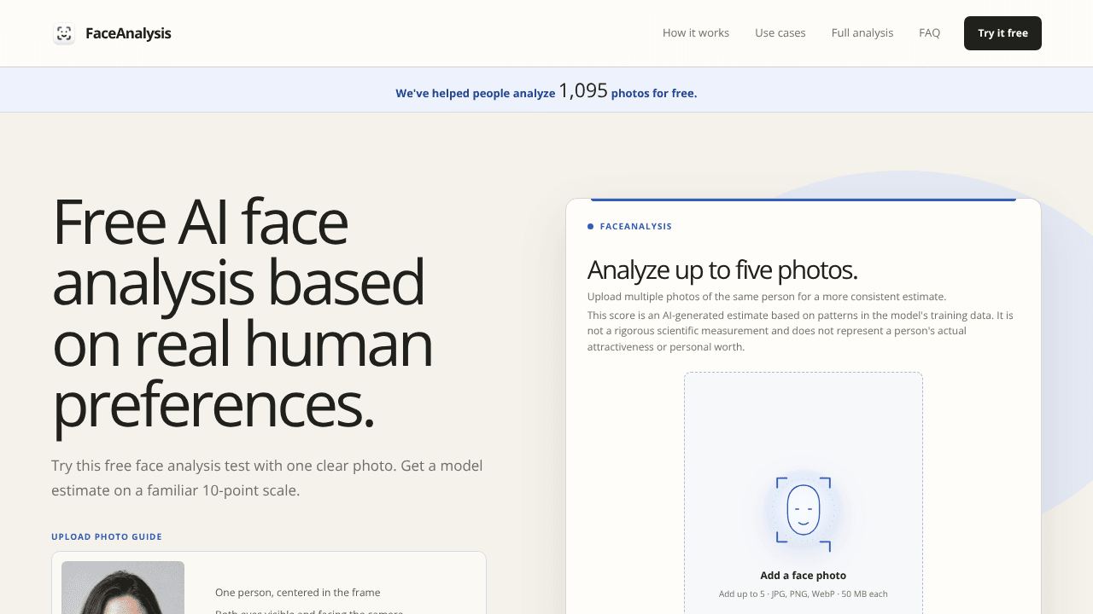
Task: Click the Try it free button
Action: tap(1002, 33)
